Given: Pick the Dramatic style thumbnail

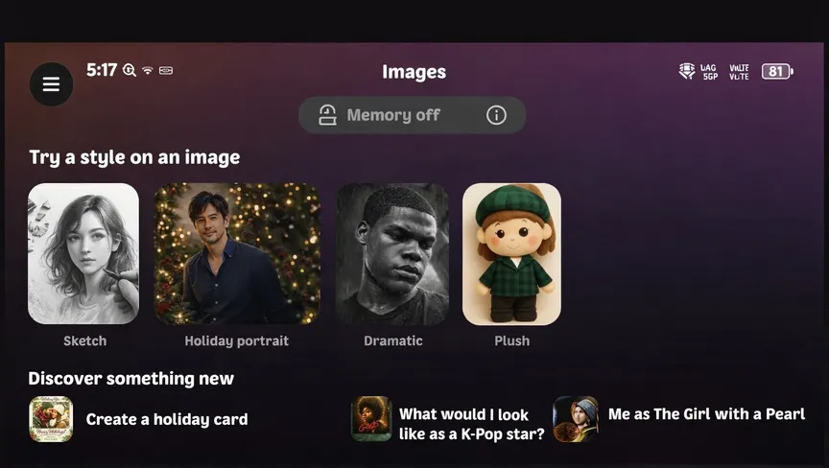Looking at the screenshot, I should click(392, 253).
